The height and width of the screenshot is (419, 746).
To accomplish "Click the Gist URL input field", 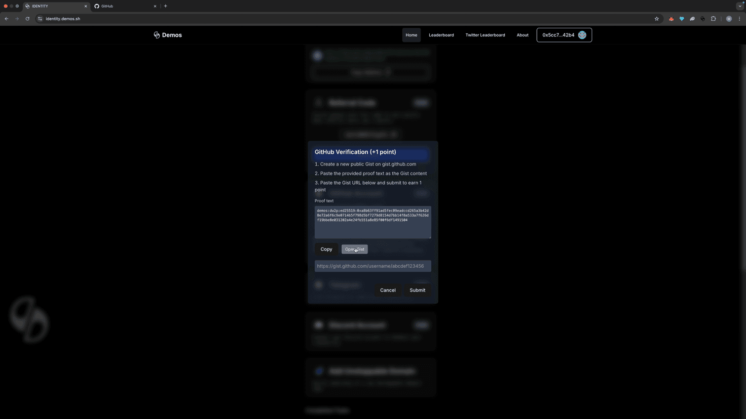I will [372, 266].
